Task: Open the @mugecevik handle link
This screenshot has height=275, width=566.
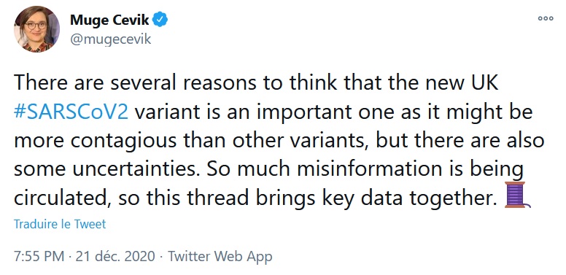Action: pyautogui.click(x=110, y=39)
